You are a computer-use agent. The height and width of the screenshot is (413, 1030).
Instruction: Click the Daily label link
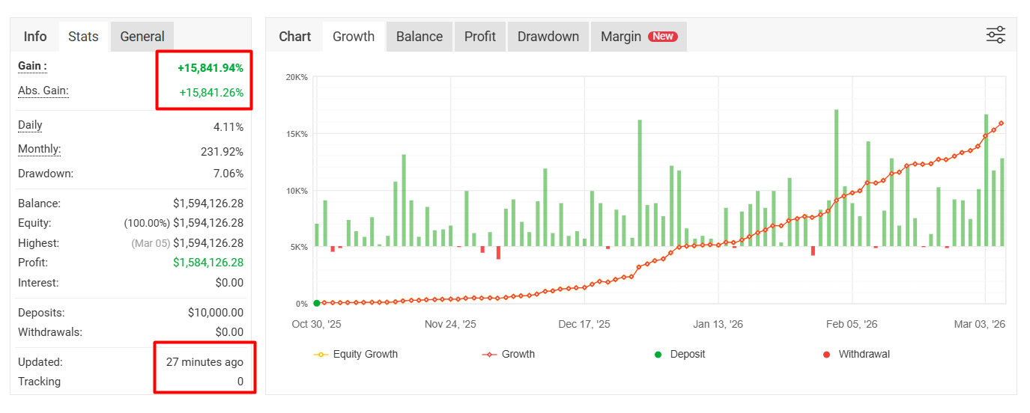[30, 126]
